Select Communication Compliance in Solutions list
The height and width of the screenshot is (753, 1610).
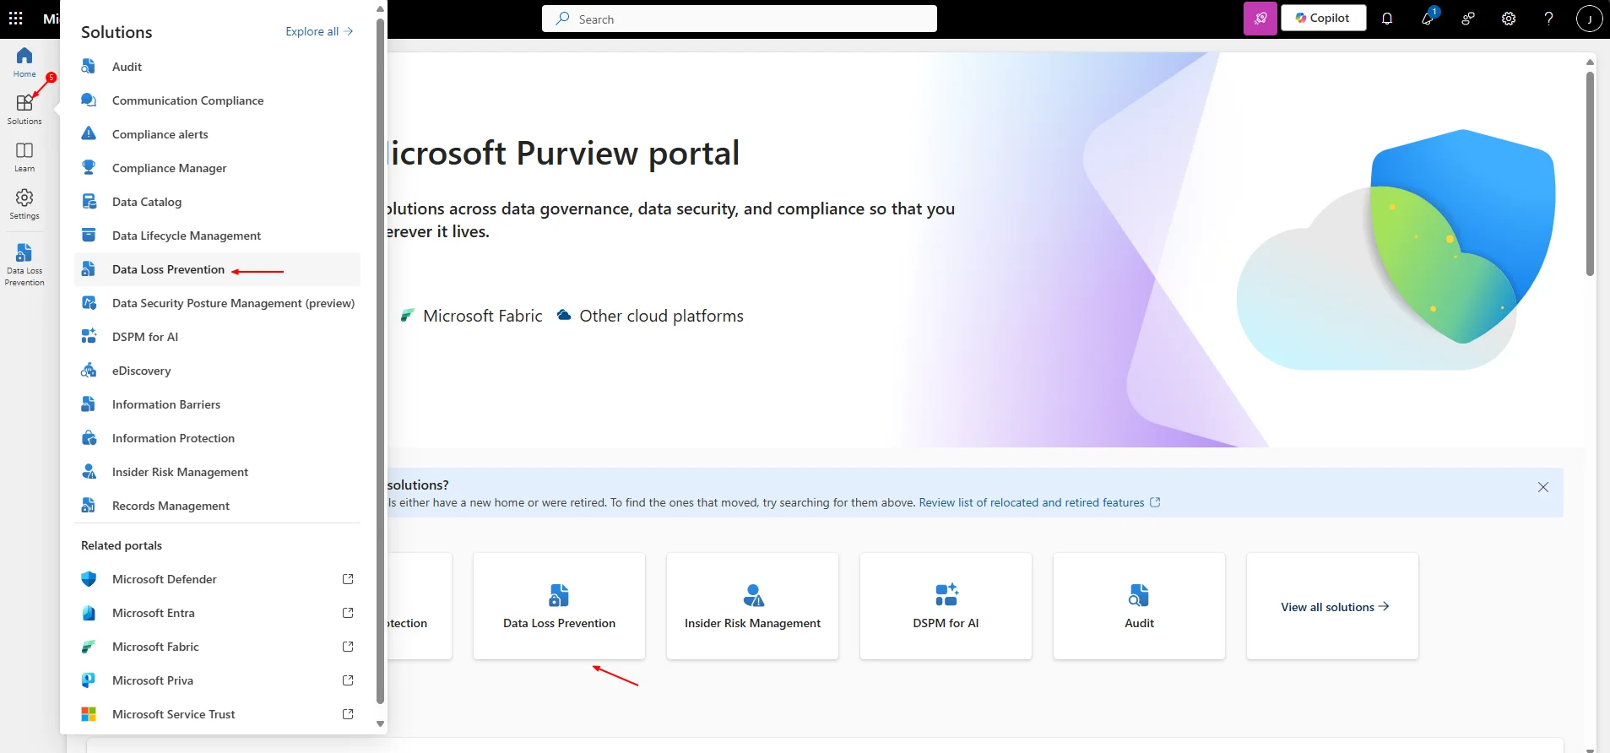pos(217,100)
